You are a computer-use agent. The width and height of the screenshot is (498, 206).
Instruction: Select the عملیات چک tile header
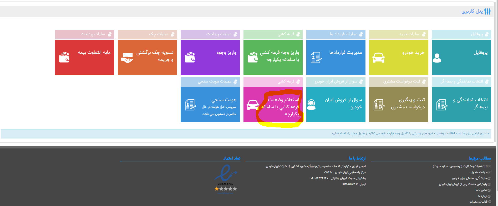click(x=147, y=34)
